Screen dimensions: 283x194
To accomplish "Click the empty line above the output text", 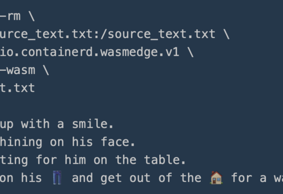I will click(x=141, y=106).
